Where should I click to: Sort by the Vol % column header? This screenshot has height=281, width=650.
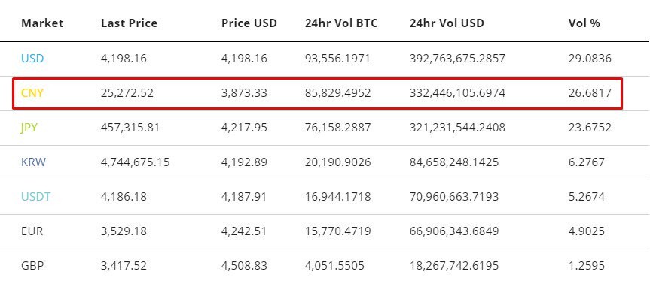tap(584, 23)
